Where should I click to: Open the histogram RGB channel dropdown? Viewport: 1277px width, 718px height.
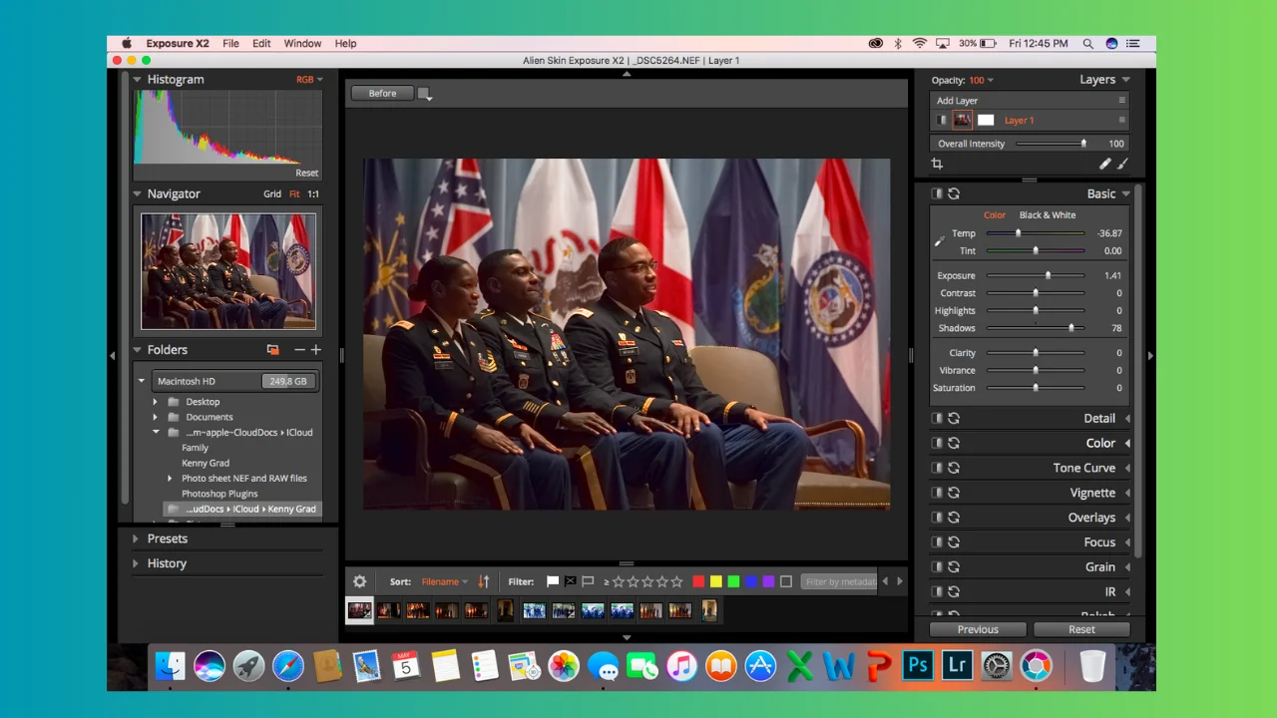click(309, 80)
